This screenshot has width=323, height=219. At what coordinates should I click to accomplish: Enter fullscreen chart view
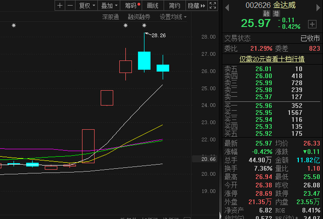click(x=213, y=6)
